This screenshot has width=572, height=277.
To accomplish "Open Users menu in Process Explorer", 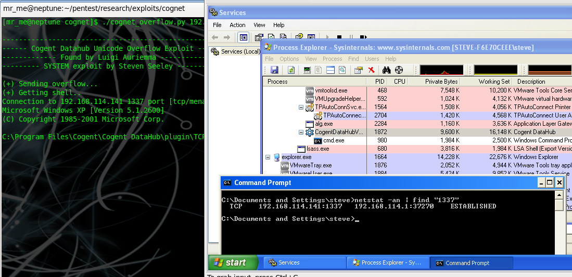I will coord(372,59).
